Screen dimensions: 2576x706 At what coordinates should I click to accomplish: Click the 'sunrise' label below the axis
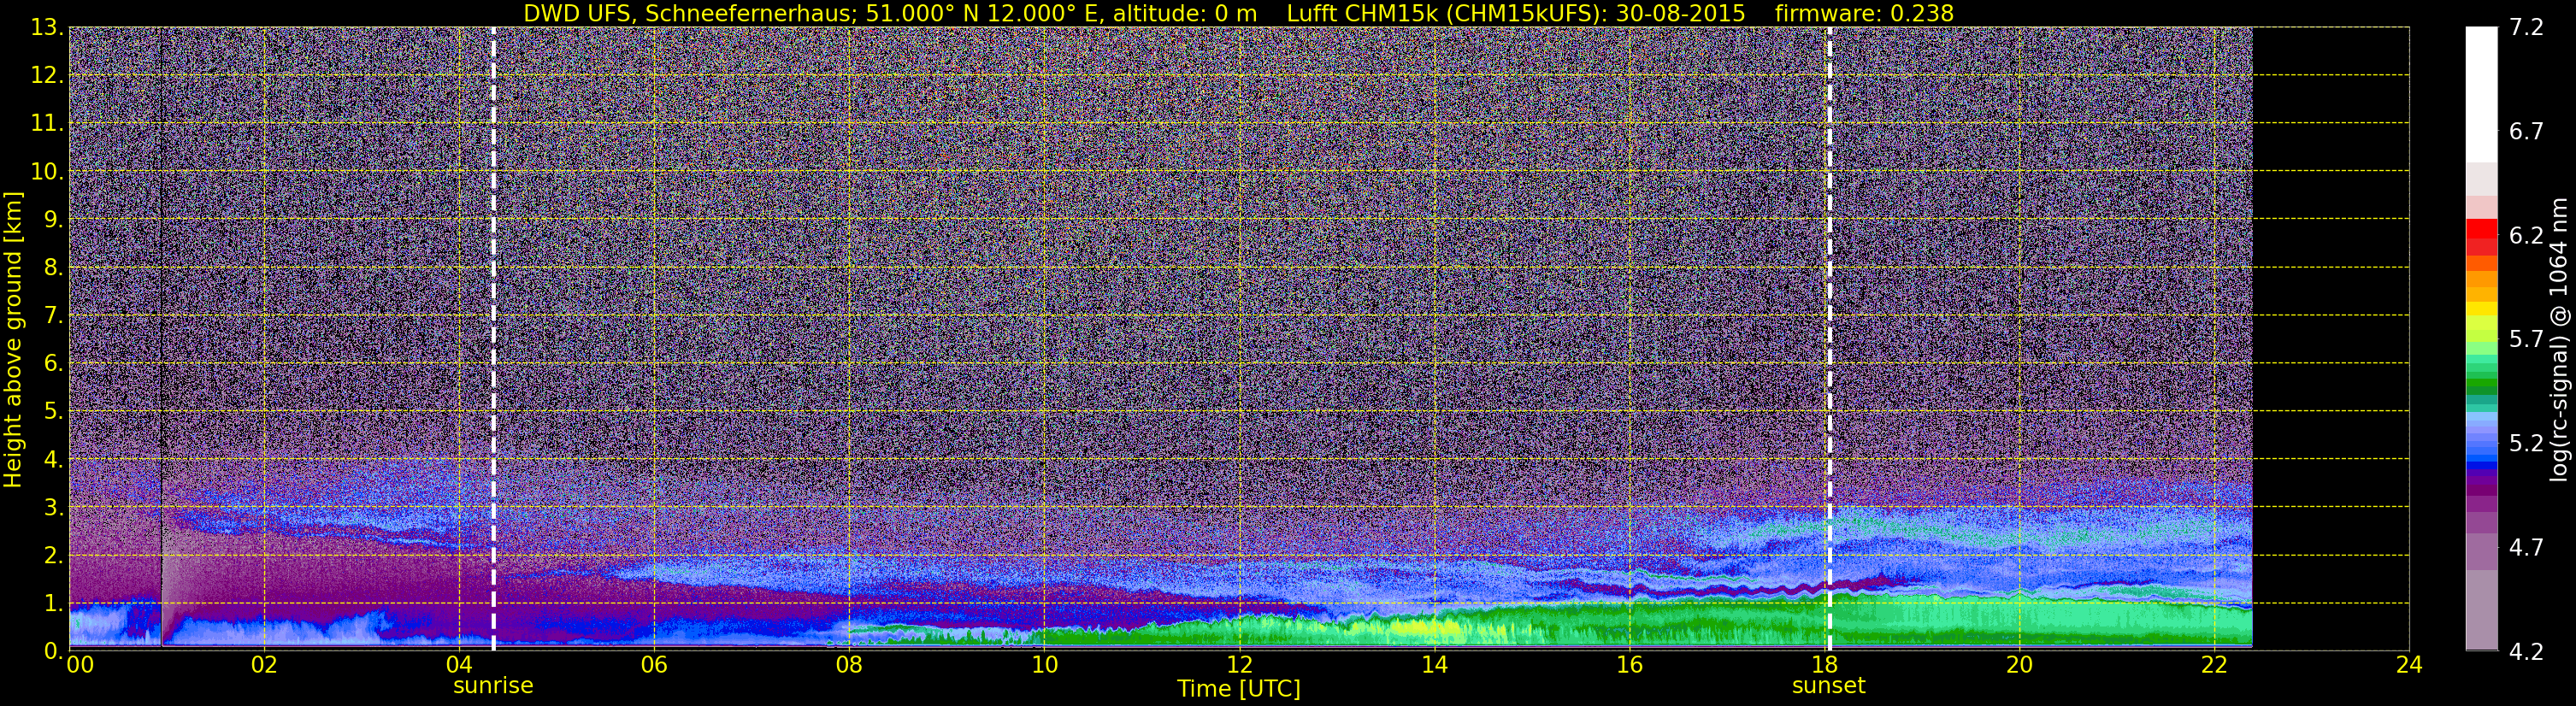pos(493,686)
